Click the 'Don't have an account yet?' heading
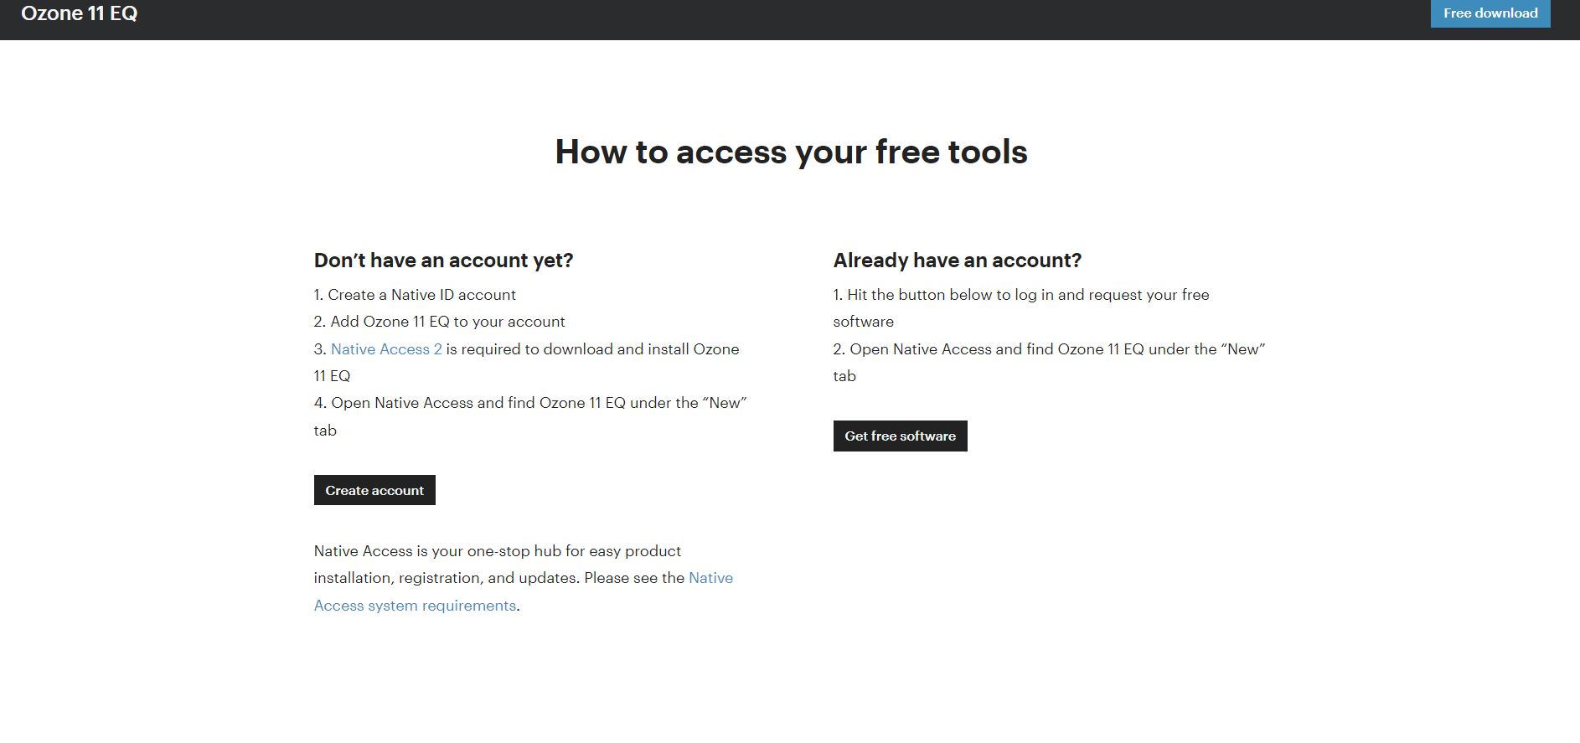Image resolution: width=1580 pixels, height=743 pixels. tap(443, 261)
